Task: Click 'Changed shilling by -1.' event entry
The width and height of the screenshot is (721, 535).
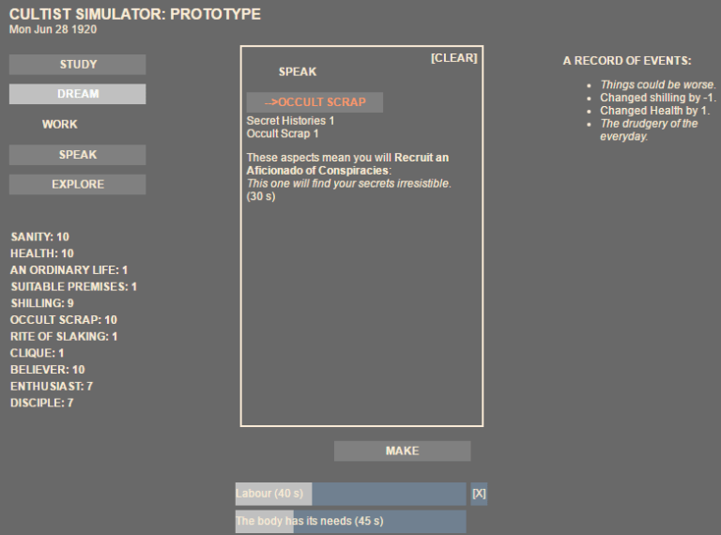Action: point(657,98)
